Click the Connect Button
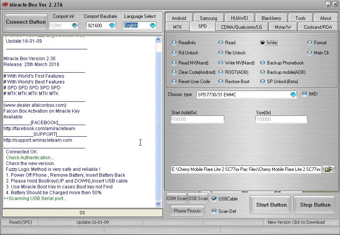Viewport: 340px width, 235px height. [26, 22]
